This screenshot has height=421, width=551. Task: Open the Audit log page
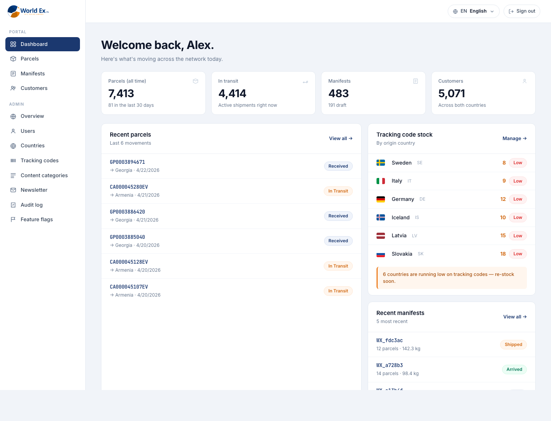tap(42, 205)
